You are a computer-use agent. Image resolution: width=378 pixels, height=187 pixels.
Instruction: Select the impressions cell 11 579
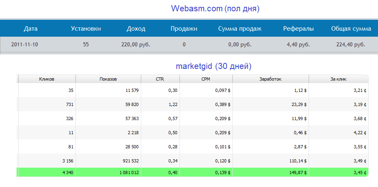point(131,90)
